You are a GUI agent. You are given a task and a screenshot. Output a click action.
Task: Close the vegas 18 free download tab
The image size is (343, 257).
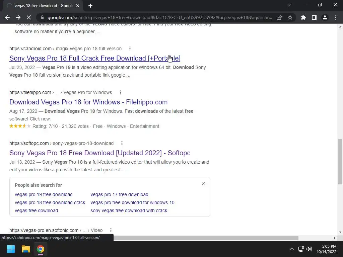[x=78, y=6]
